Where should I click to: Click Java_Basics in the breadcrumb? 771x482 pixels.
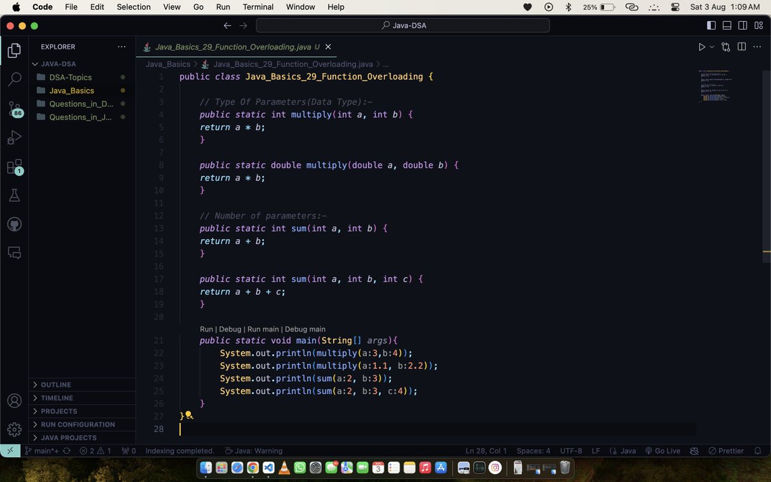(x=168, y=64)
